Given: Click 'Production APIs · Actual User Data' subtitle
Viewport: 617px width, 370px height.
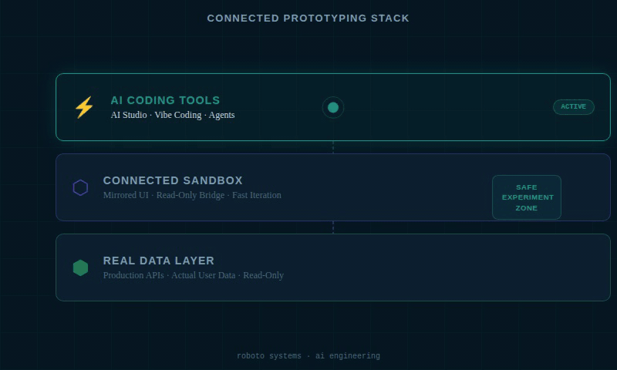Looking at the screenshot, I should click(x=169, y=275).
